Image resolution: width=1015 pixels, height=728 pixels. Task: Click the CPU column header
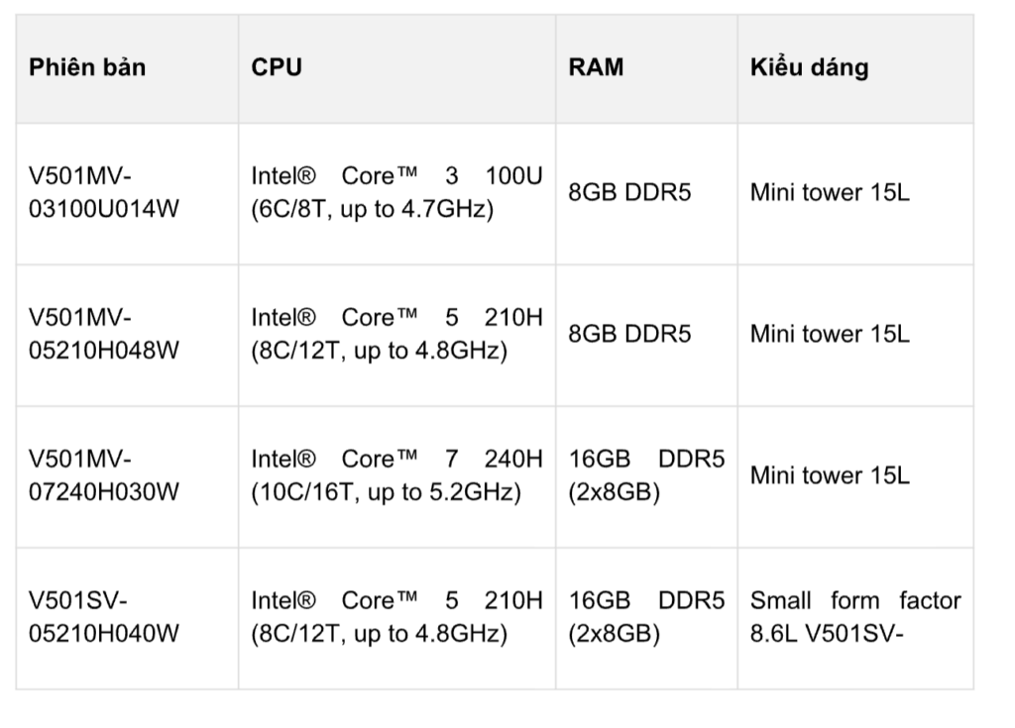pyautogui.click(x=277, y=67)
